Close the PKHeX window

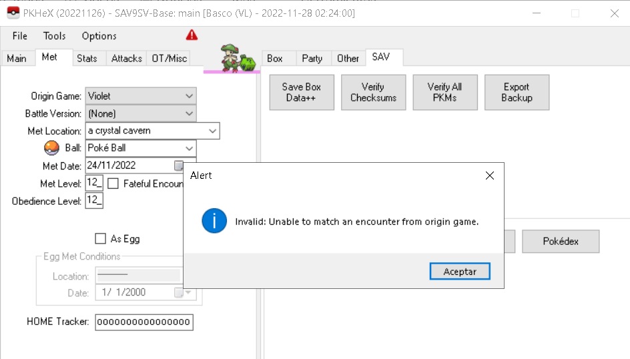615,13
